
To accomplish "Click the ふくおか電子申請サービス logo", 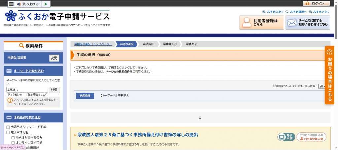I will 57,16.
